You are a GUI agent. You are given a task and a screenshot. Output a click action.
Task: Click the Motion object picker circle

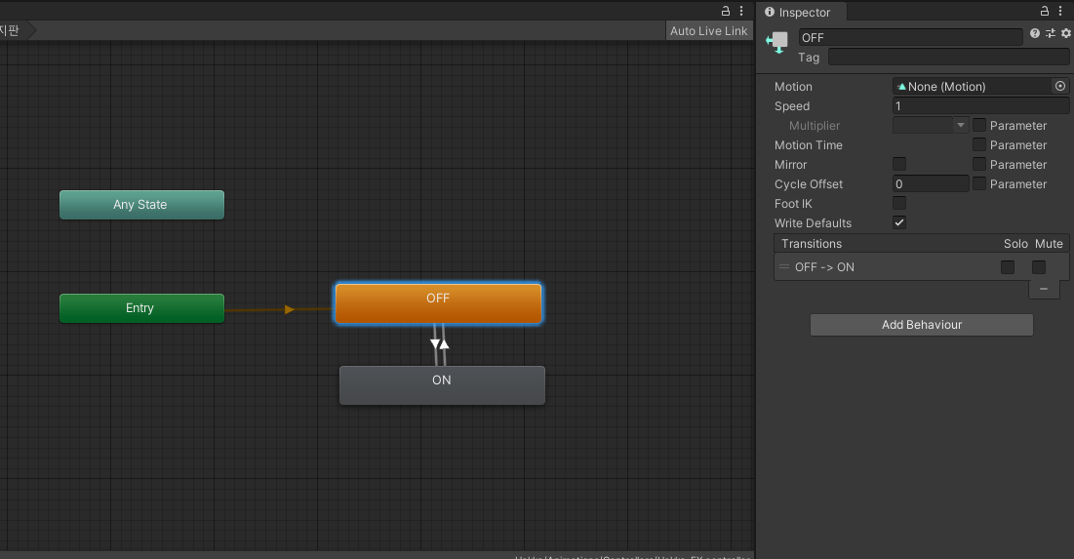(1060, 86)
